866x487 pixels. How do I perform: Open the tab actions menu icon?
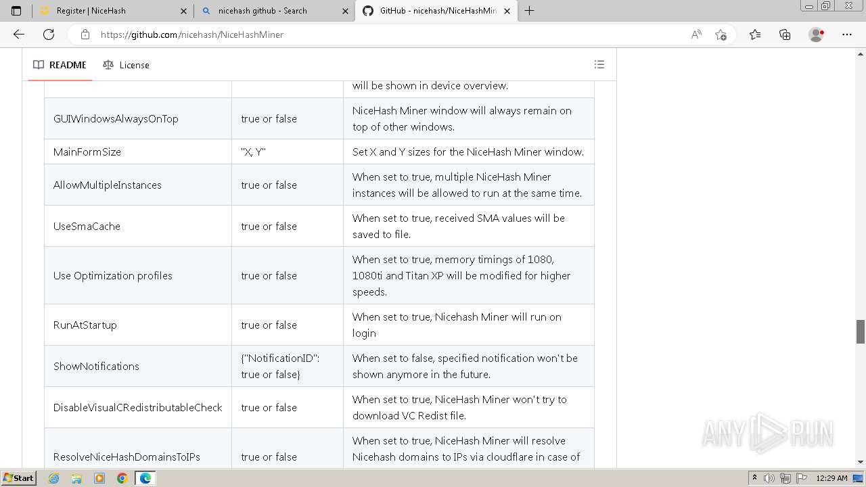coord(16,11)
